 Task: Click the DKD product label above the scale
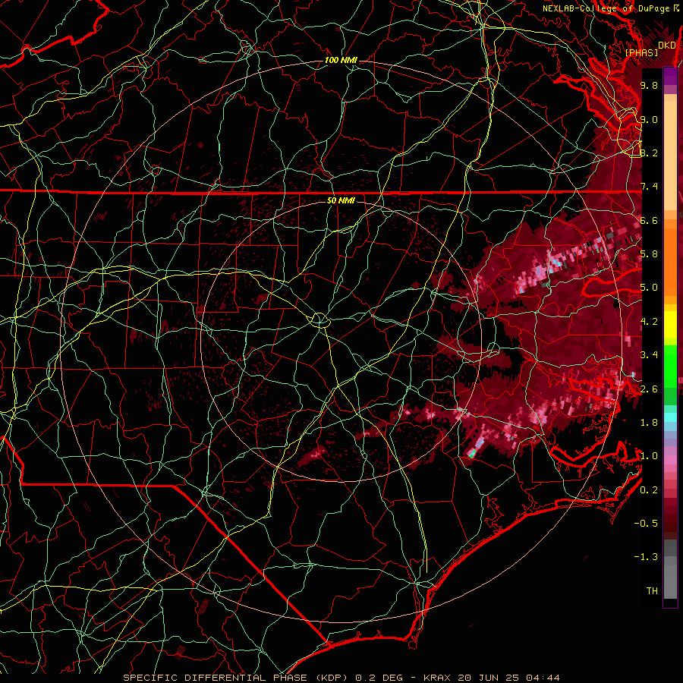[x=666, y=46]
